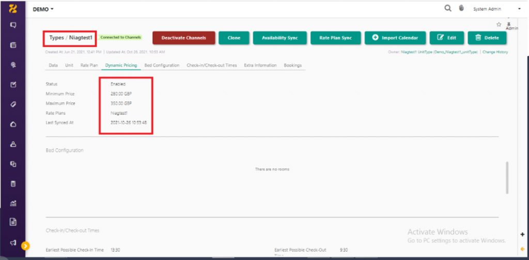Mark record as favorite with star icon
Screen dimensions: 529x260
[x=499, y=24]
